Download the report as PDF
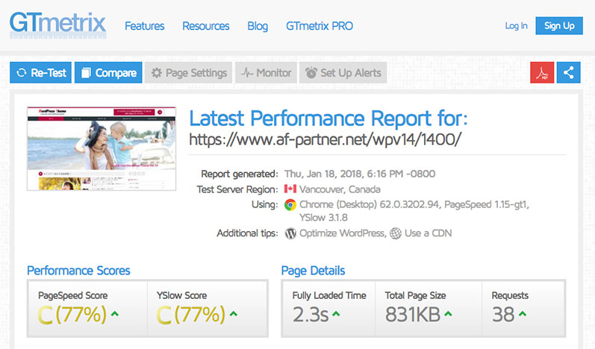This screenshot has width=595, height=349. click(x=542, y=72)
